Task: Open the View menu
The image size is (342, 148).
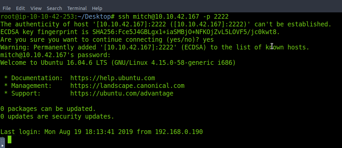Action: (x=36, y=8)
